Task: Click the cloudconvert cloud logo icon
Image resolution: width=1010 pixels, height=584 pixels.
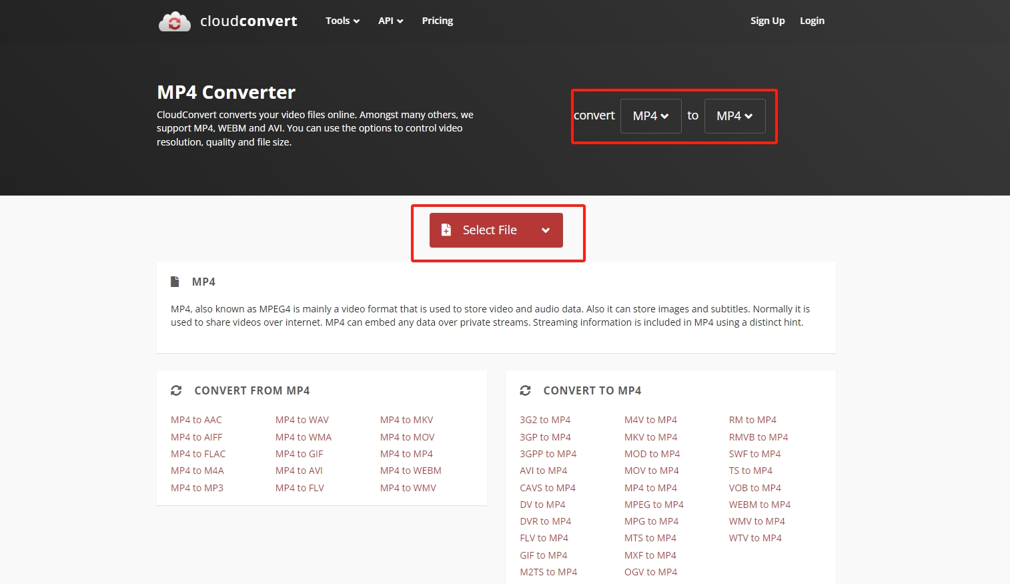Action: [x=175, y=21]
